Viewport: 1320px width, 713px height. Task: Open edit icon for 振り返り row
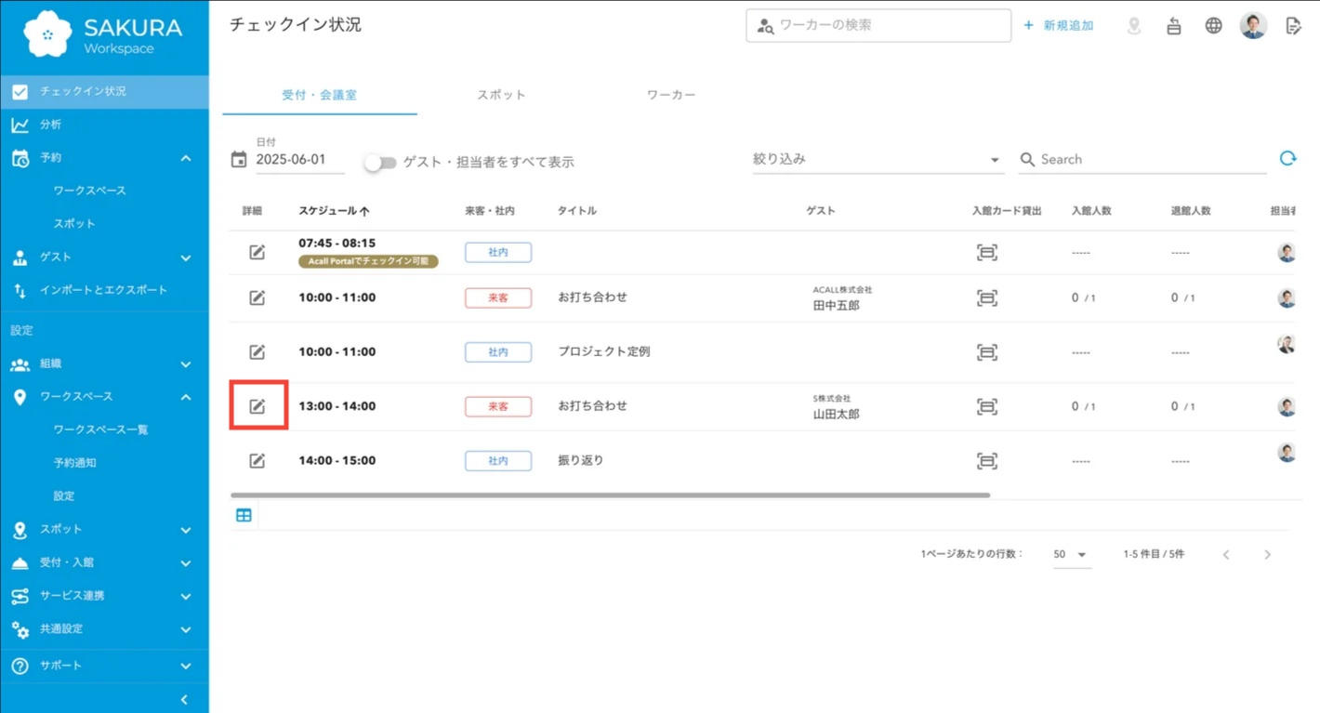pyautogui.click(x=257, y=461)
